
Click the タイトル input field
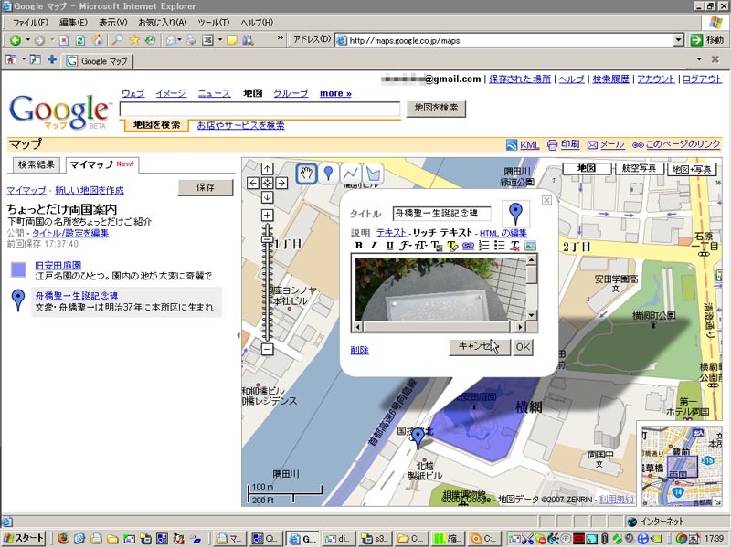441,214
